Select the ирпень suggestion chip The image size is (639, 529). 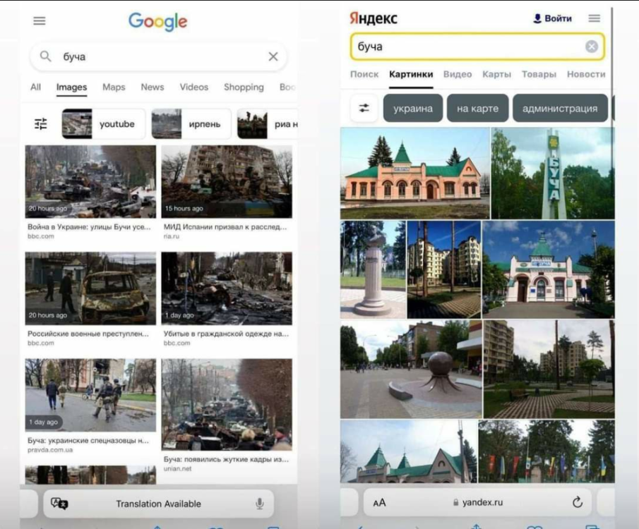click(x=191, y=124)
